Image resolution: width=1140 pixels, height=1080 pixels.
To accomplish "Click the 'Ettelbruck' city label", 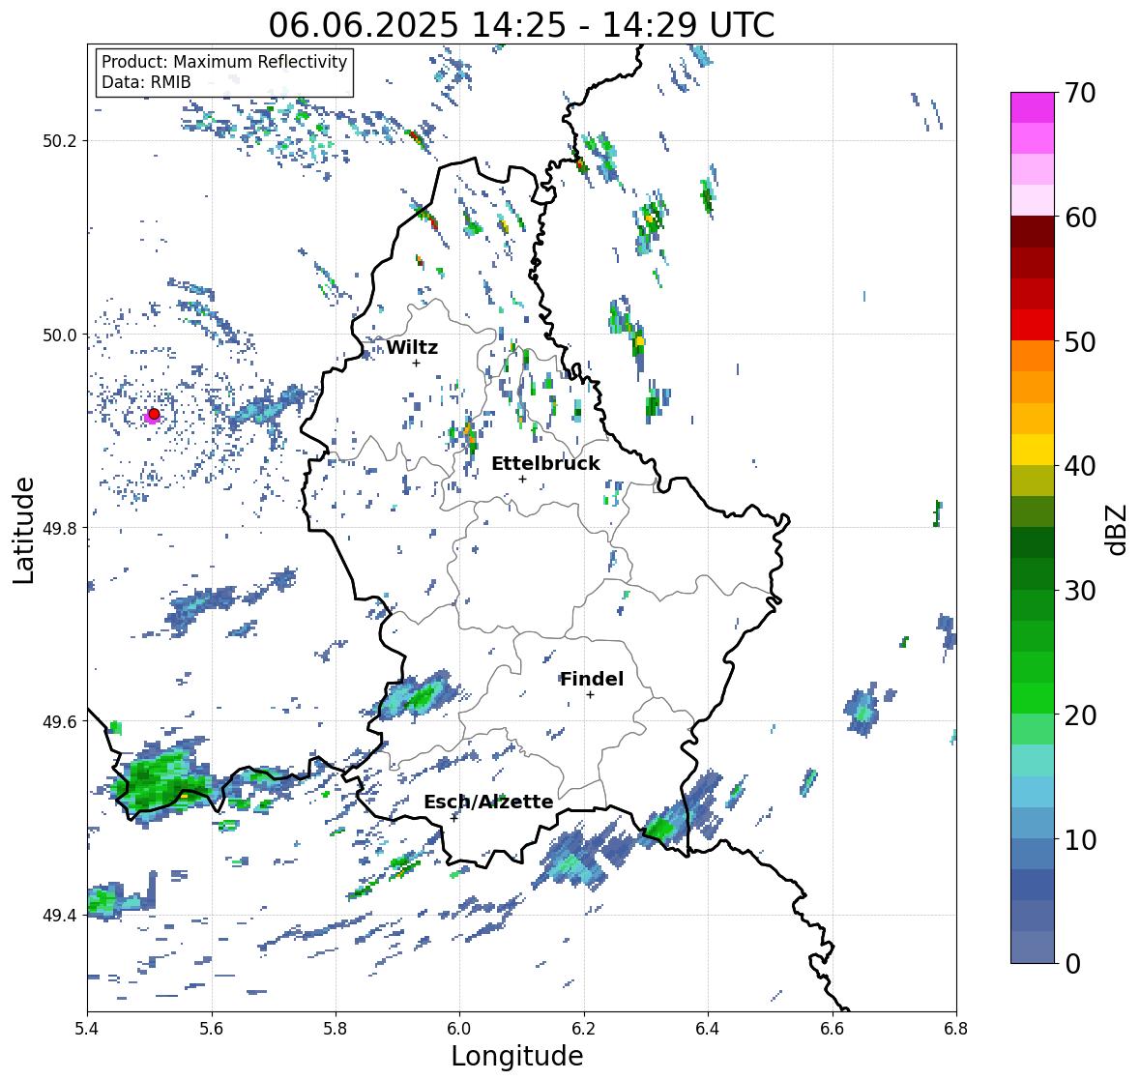I will (x=546, y=464).
